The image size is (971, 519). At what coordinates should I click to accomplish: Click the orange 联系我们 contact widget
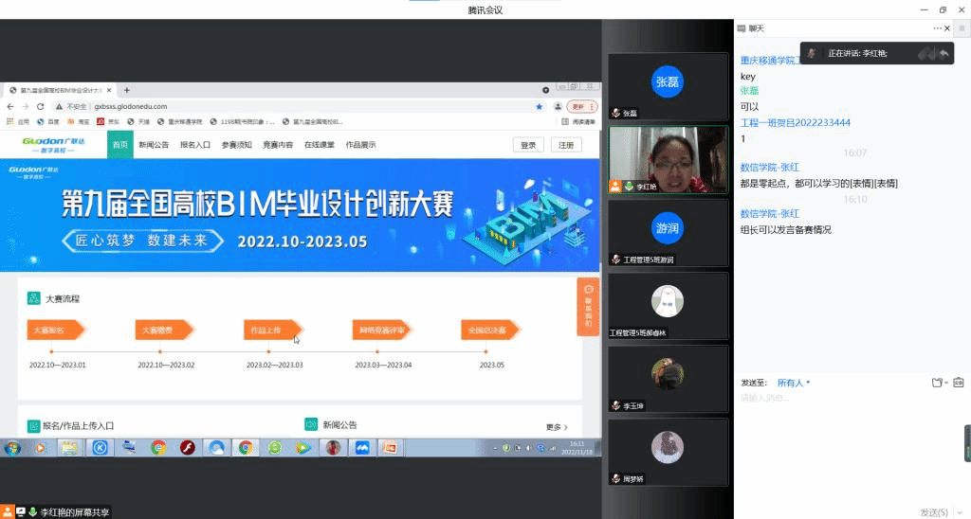(588, 306)
